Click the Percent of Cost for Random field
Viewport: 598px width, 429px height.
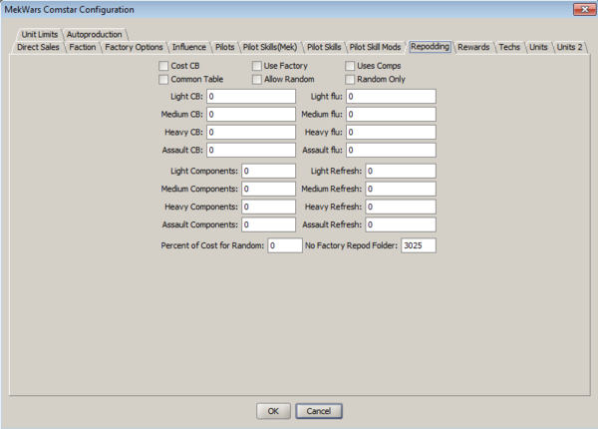(x=284, y=246)
